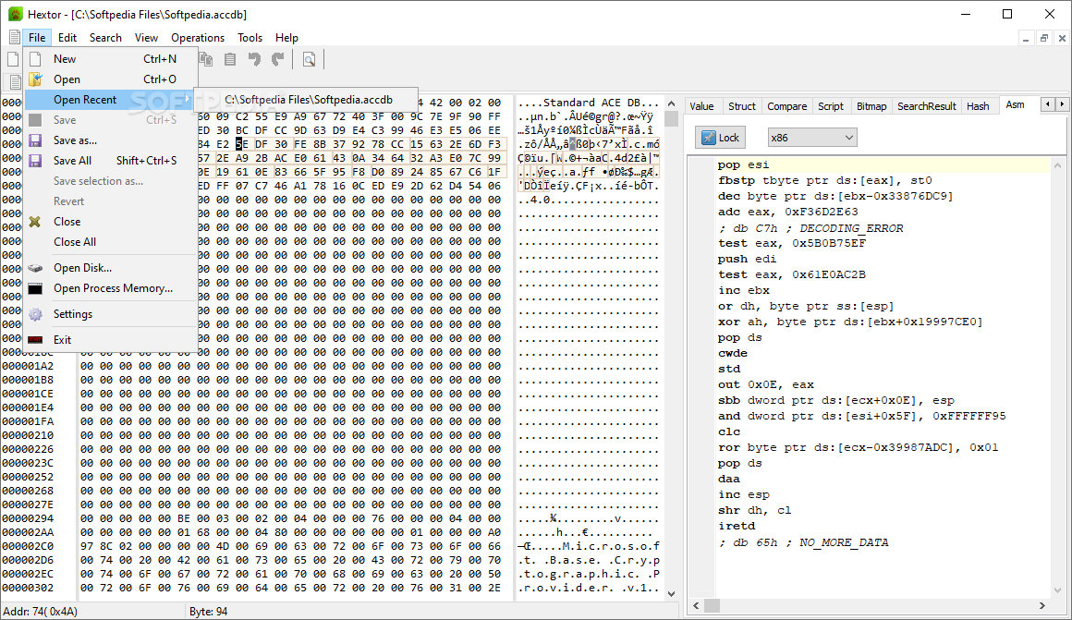The height and width of the screenshot is (620, 1072).
Task: Click Asm panel horizontal scrollbar left arrow
Action: 696,605
